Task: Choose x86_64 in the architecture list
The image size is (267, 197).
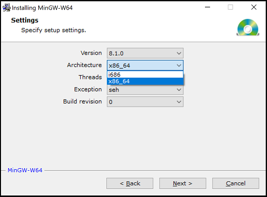Action: coord(145,81)
